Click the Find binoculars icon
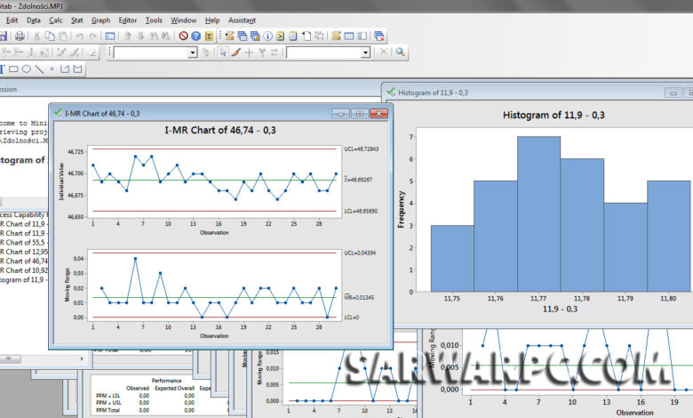Image resolution: width=693 pixels, height=418 pixels. coord(154,36)
